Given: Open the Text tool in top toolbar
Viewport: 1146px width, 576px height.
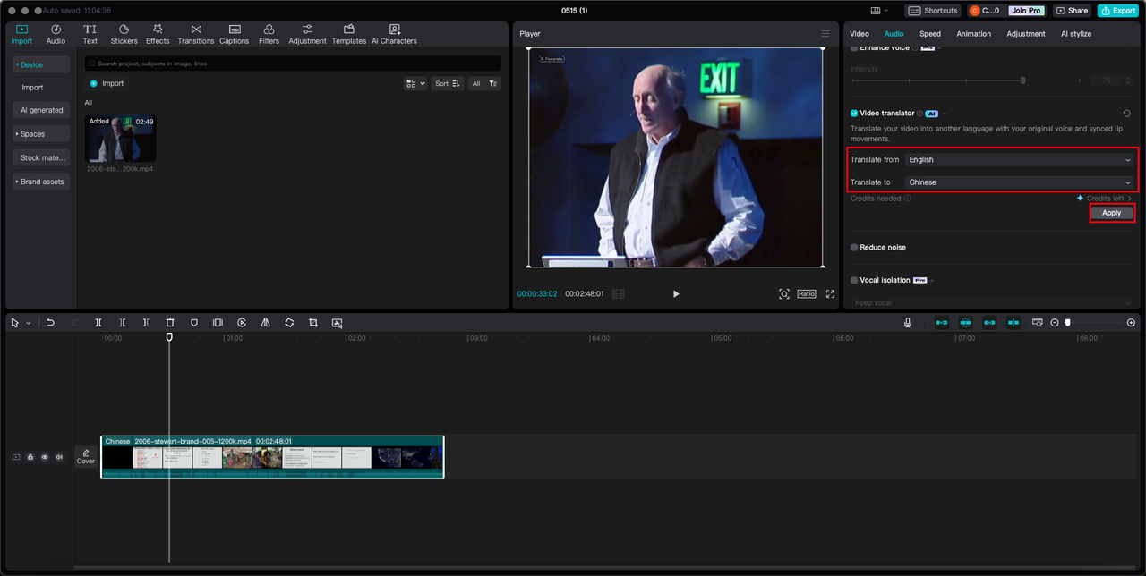Looking at the screenshot, I should 90,34.
